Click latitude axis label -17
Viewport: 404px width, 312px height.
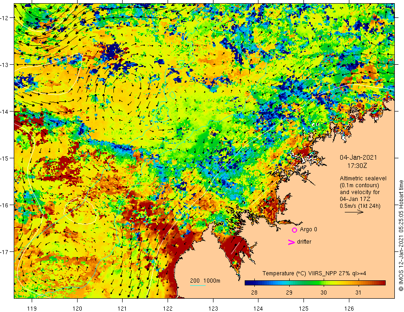coord(5,252)
